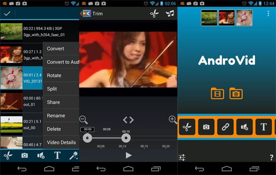Tap Android back button on AndroVid home screen
Image resolution: width=276 pixels, height=175 pixels.
point(200,169)
